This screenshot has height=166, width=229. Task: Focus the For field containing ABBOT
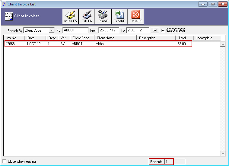pyautogui.click(x=75, y=30)
